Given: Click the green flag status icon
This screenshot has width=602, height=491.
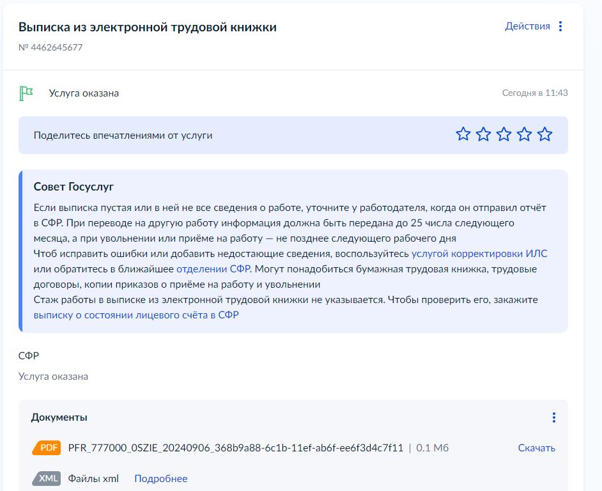Looking at the screenshot, I should point(26,93).
